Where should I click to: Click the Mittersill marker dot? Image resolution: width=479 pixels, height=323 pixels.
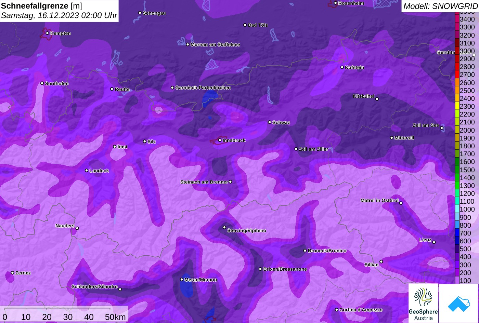392,138
